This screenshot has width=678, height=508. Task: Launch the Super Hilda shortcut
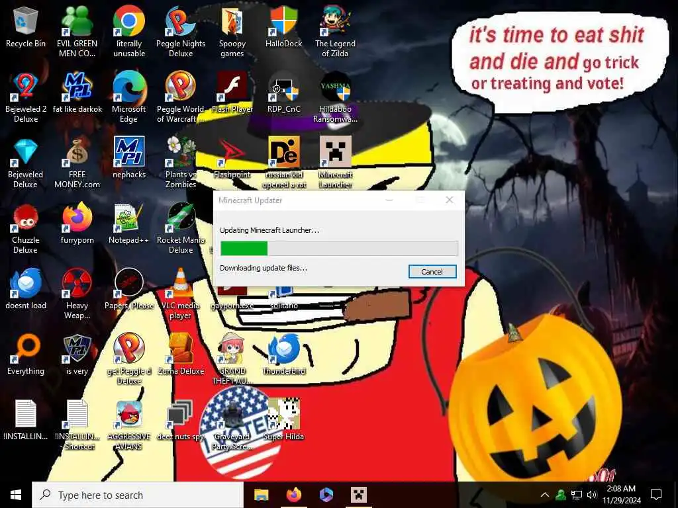coord(283,421)
